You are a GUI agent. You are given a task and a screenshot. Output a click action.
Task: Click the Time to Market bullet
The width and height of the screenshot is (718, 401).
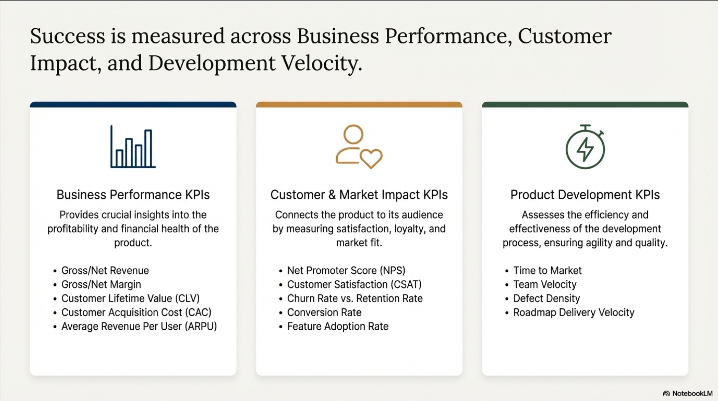pos(547,270)
